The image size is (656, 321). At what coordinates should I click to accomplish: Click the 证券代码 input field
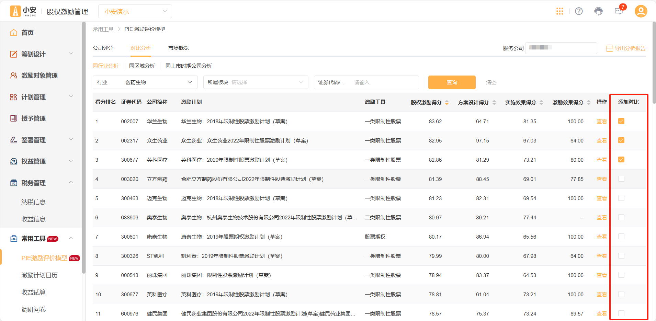pos(366,82)
